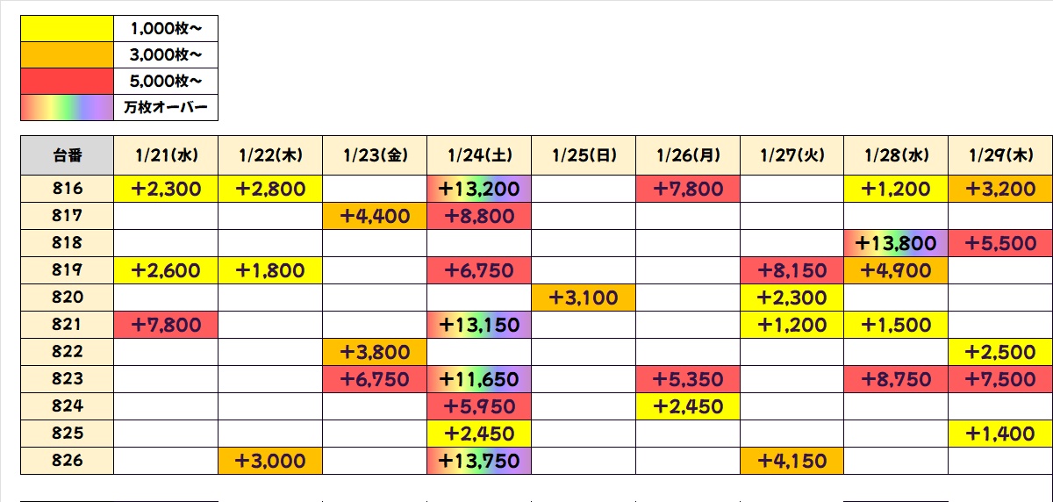Select the +5,350 cell on 1/26
The image size is (1053, 502).
[688, 379]
